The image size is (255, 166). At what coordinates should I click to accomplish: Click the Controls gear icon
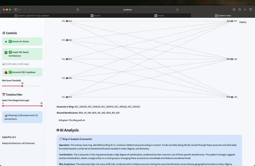click(4, 33)
